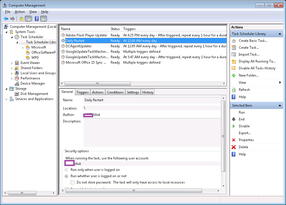Open the Action menu

pos(20,12)
